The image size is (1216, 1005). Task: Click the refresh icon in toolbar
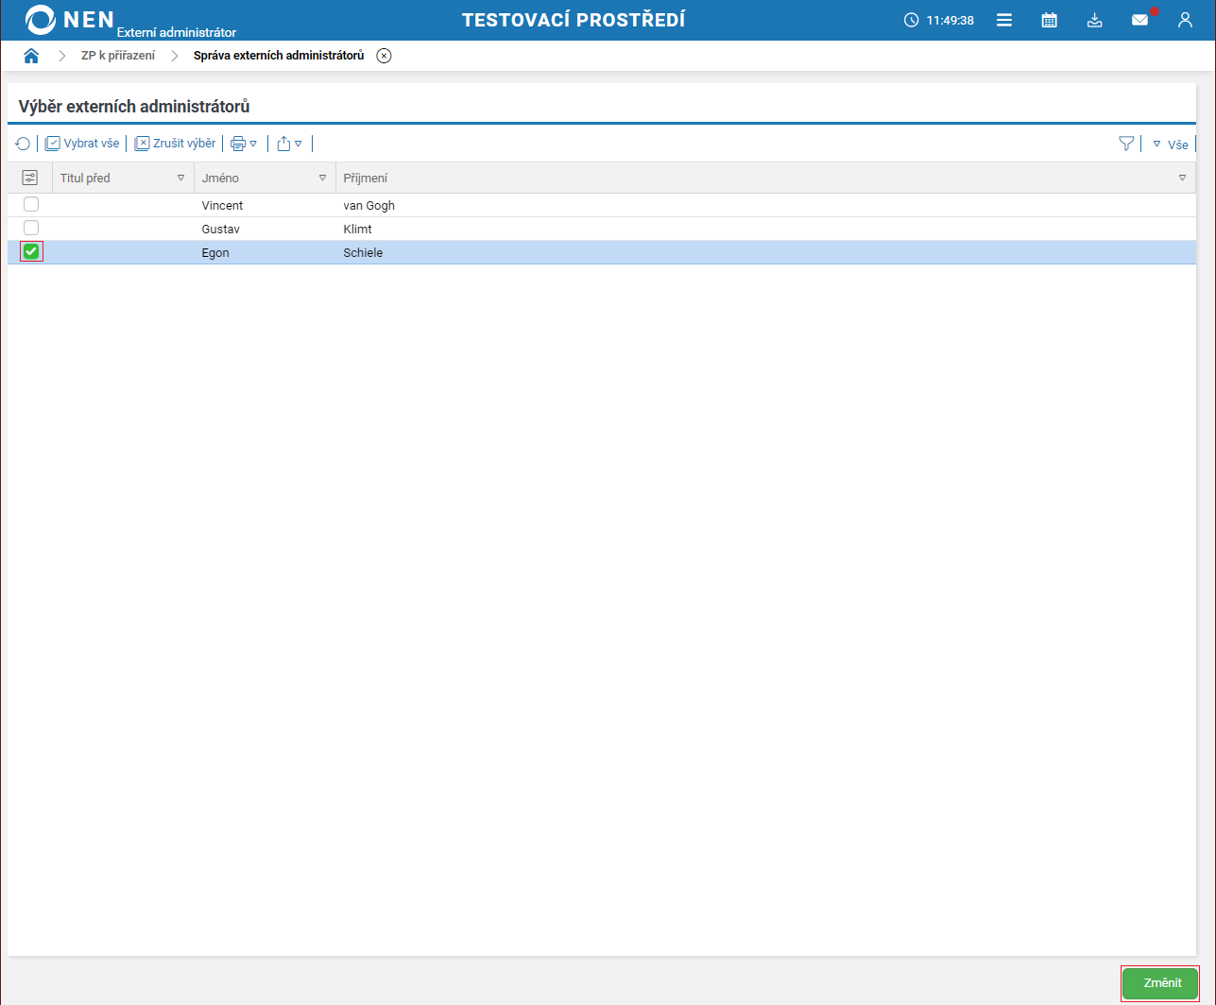[x=23, y=144]
